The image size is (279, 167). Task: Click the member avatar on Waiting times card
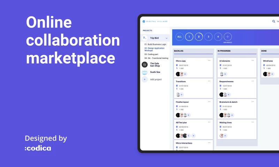click(221, 136)
